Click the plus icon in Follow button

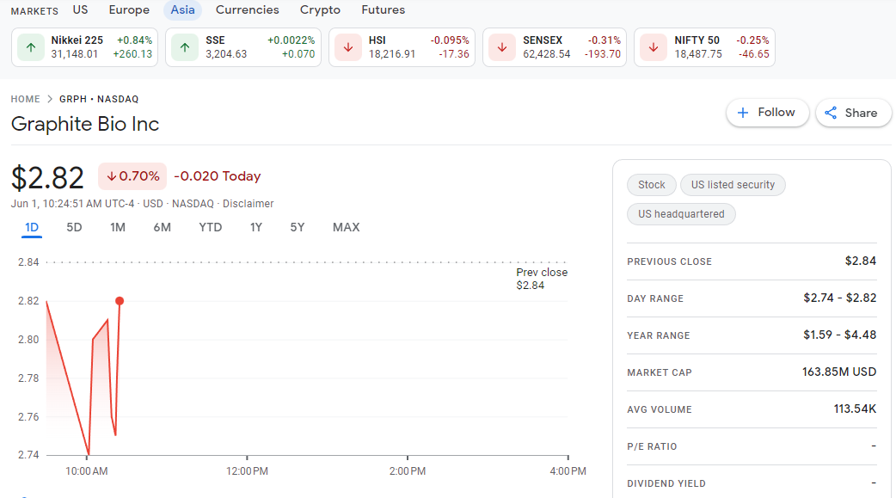[743, 113]
